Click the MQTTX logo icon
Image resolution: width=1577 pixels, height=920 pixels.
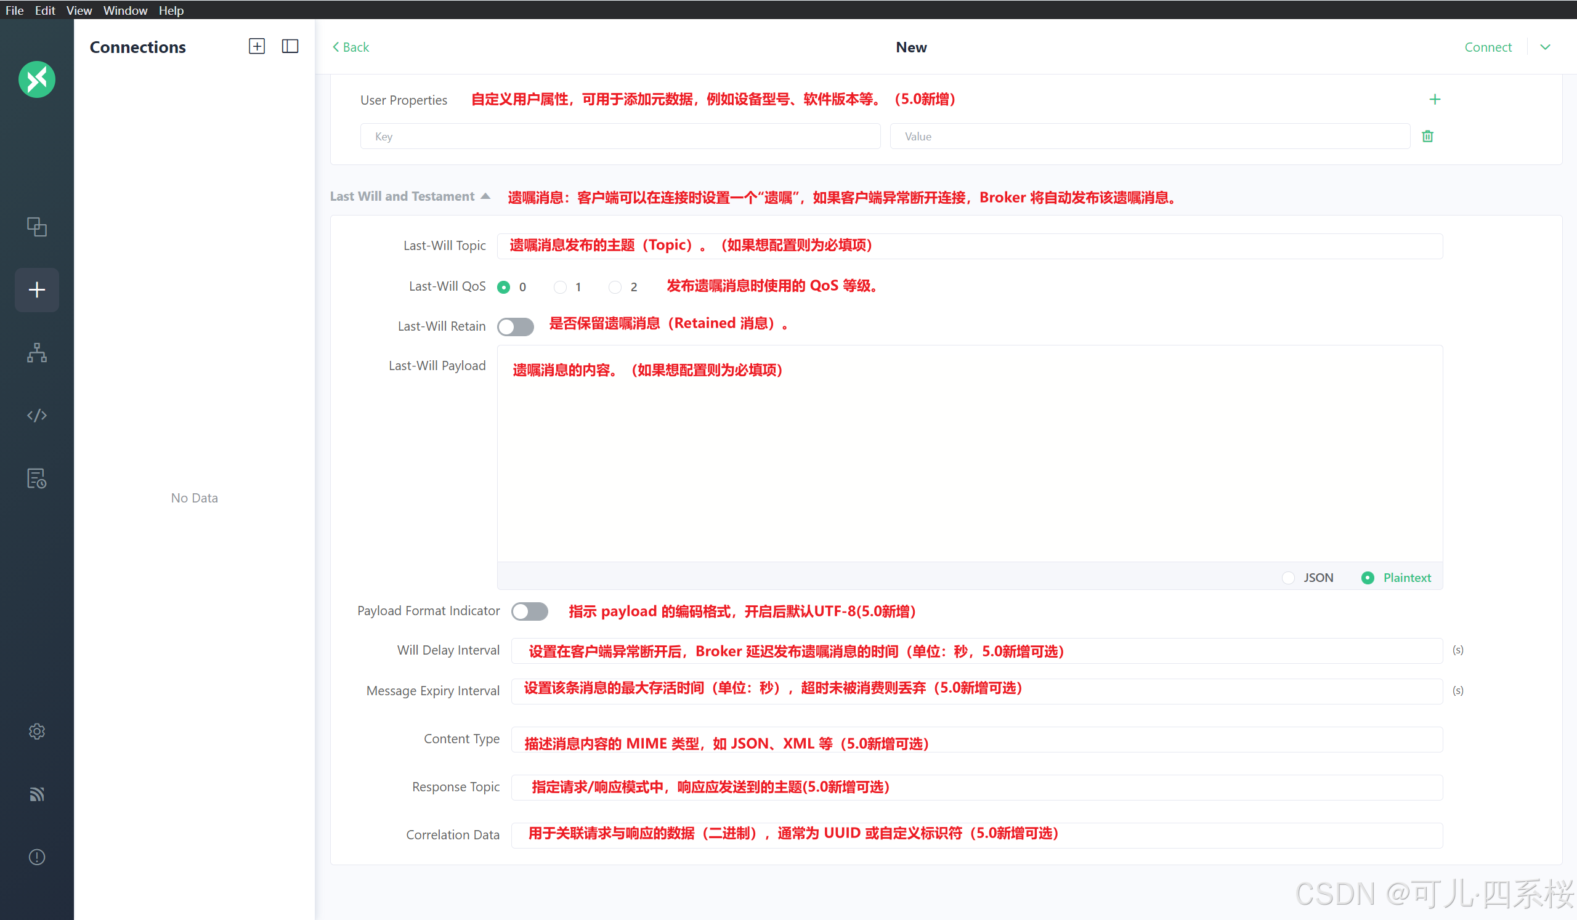pyautogui.click(x=37, y=79)
